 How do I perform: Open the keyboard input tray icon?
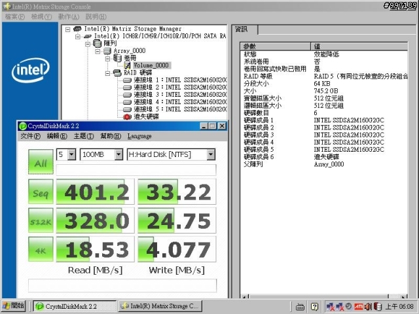click(x=300, y=307)
